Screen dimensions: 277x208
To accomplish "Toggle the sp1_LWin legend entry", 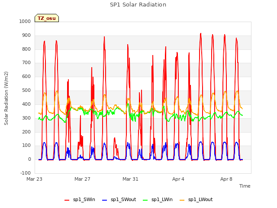I will coord(158,200).
